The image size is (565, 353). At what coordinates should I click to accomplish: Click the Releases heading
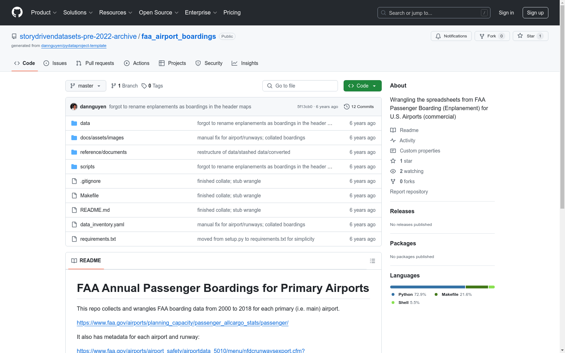pyautogui.click(x=402, y=211)
